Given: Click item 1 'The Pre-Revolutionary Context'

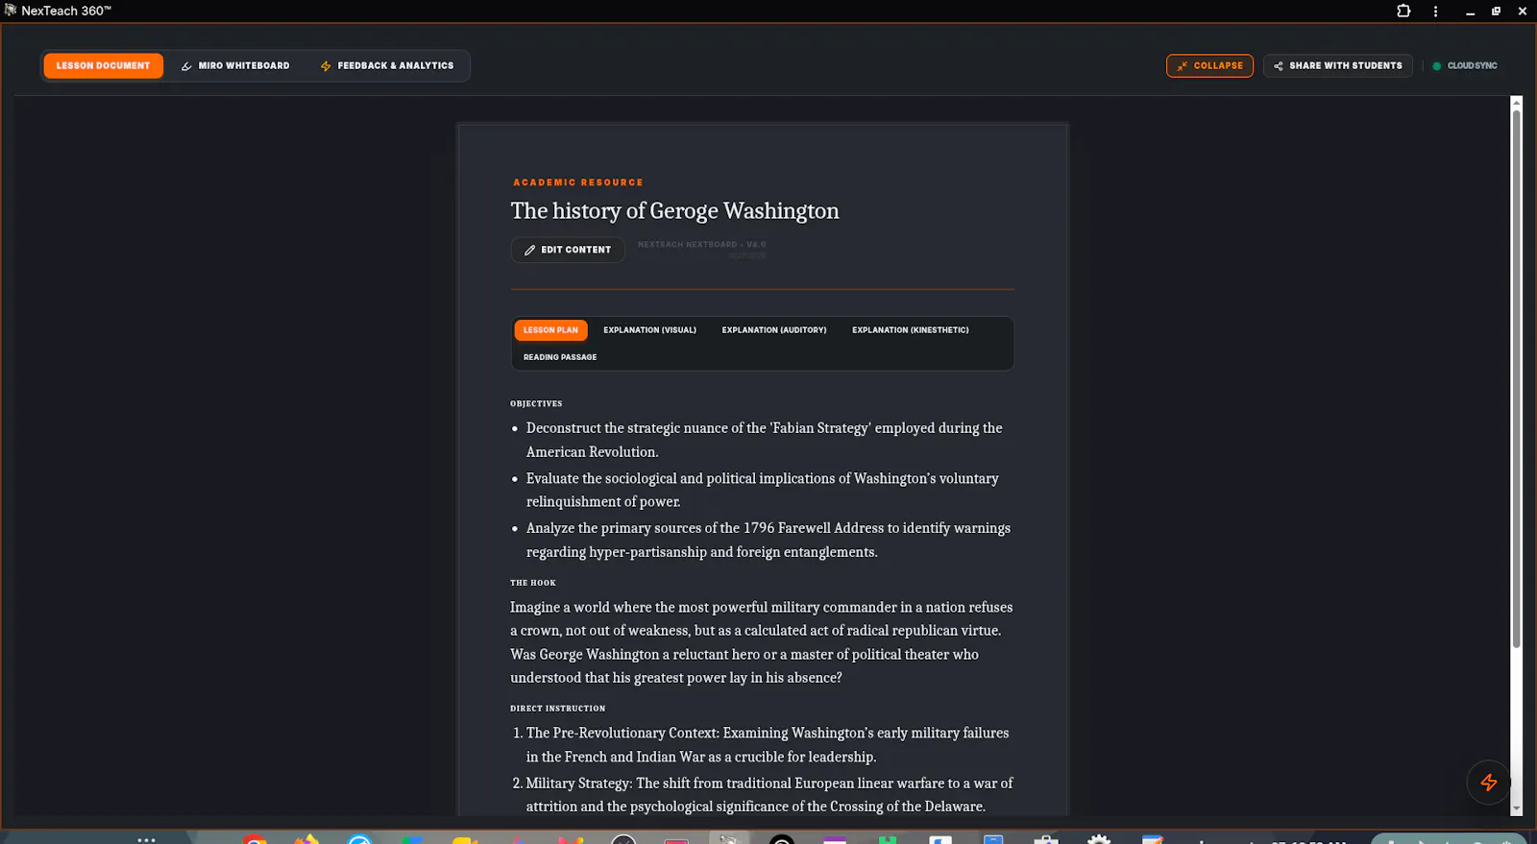Looking at the screenshot, I should (x=767, y=745).
